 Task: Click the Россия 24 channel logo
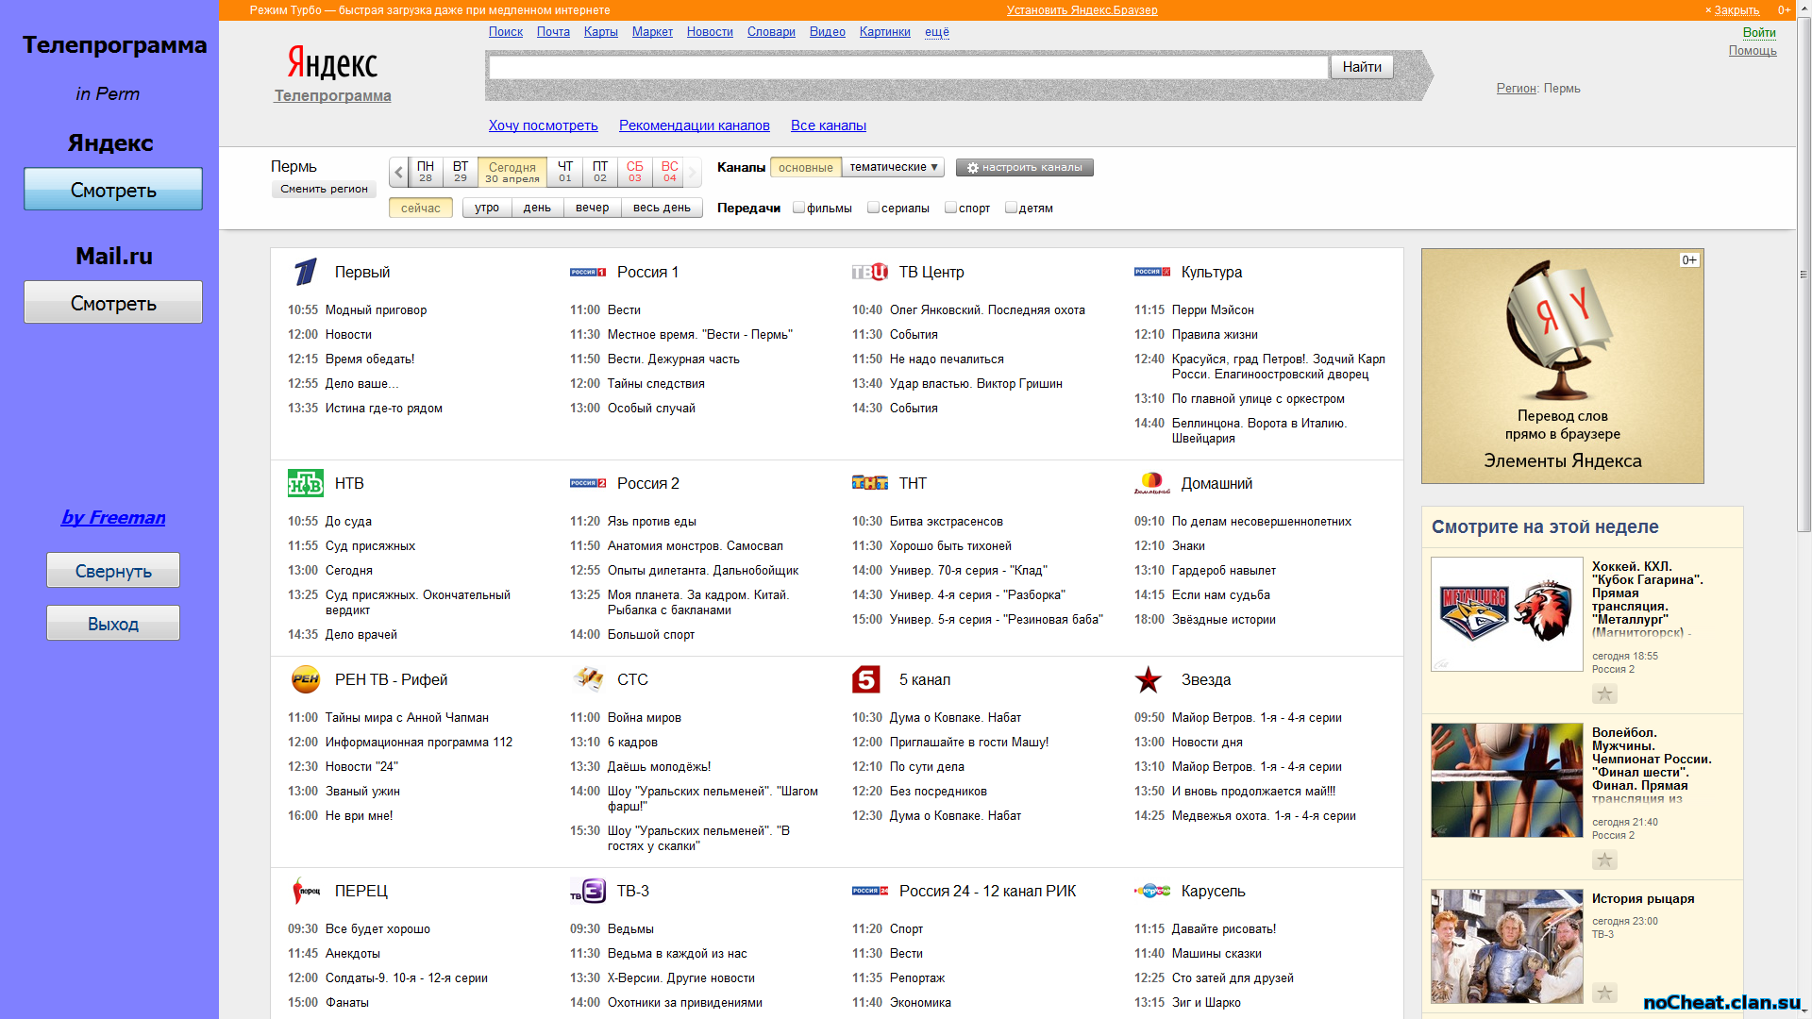click(x=869, y=891)
